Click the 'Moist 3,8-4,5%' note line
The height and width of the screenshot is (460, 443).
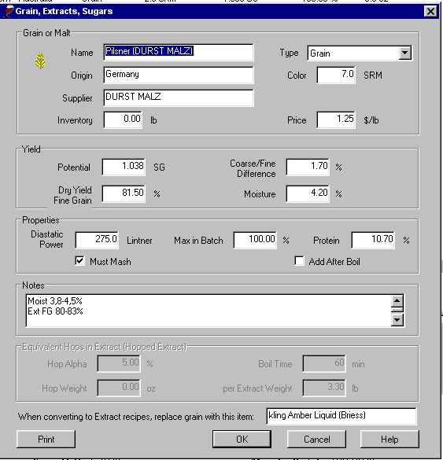55,301
